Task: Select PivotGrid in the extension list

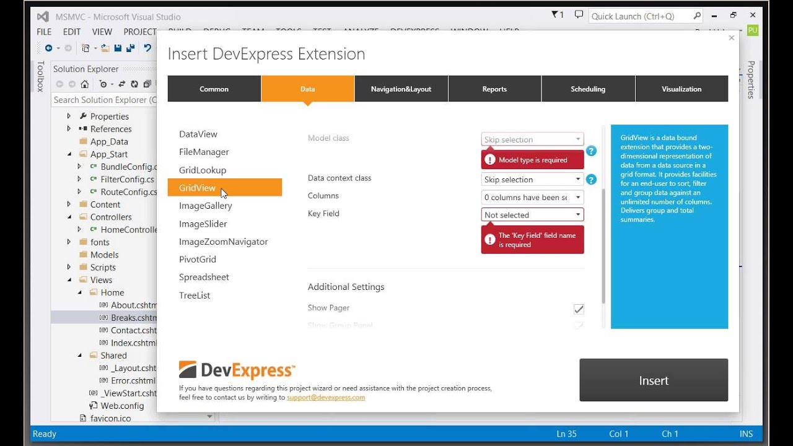Action: point(198,259)
